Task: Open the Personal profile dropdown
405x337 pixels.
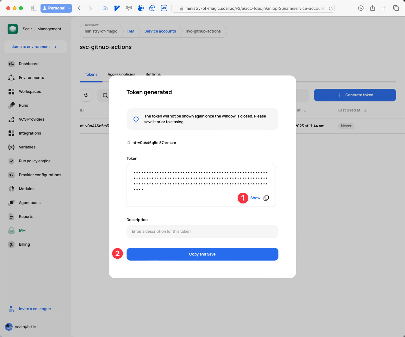Action: [56, 8]
